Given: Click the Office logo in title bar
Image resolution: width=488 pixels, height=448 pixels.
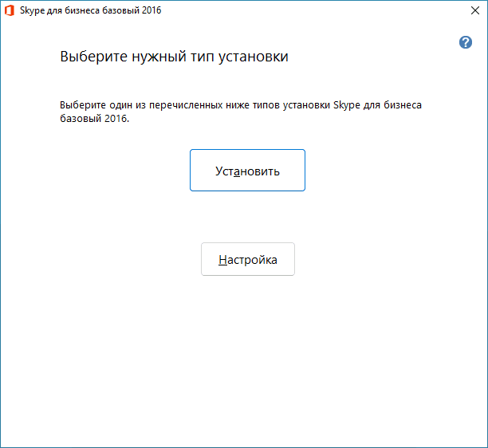Looking at the screenshot, I should (x=10, y=10).
